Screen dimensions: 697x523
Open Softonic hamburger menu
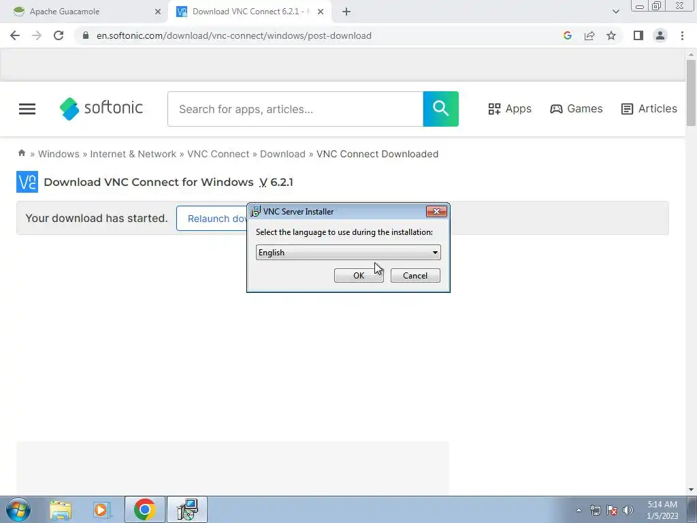(27, 109)
